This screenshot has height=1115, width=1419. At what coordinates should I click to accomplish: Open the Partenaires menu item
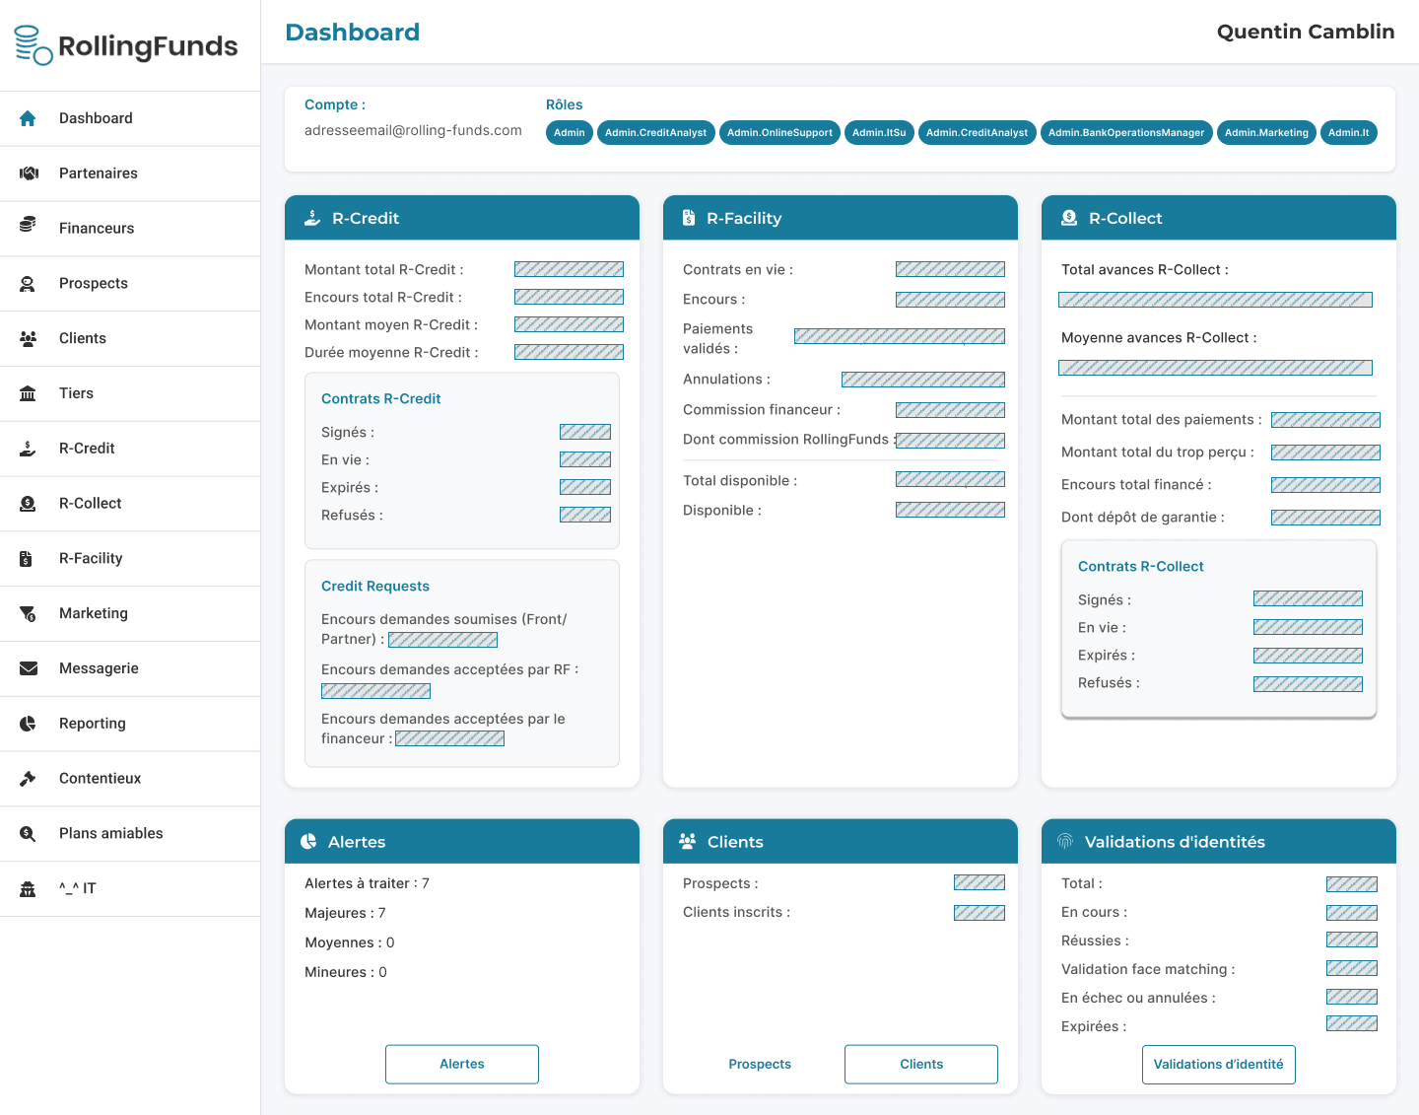click(130, 174)
